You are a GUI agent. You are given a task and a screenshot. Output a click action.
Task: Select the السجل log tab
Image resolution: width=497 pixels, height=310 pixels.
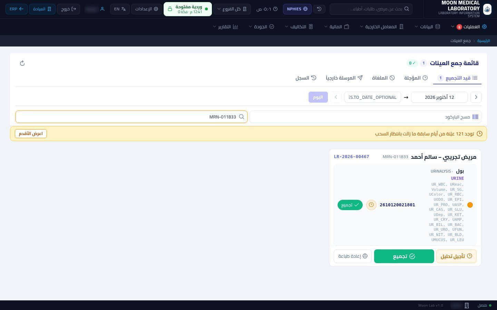(306, 78)
